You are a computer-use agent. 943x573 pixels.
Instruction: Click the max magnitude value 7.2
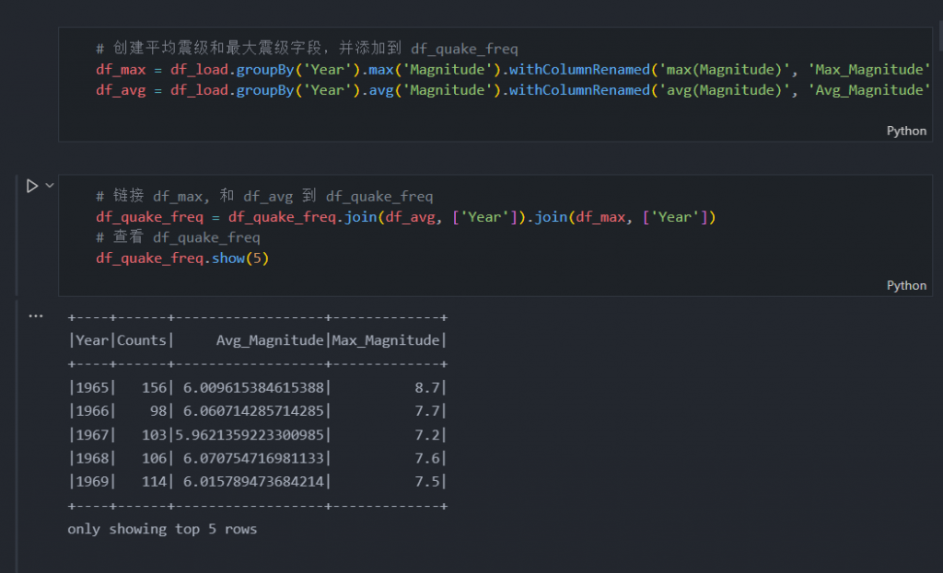point(427,435)
